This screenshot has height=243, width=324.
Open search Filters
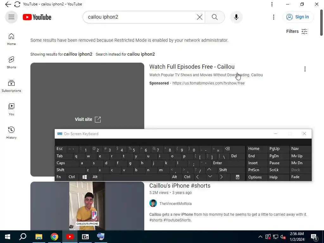click(297, 31)
